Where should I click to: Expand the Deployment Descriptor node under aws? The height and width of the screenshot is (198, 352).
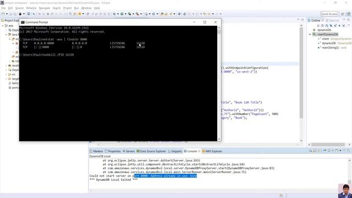click(6, 30)
